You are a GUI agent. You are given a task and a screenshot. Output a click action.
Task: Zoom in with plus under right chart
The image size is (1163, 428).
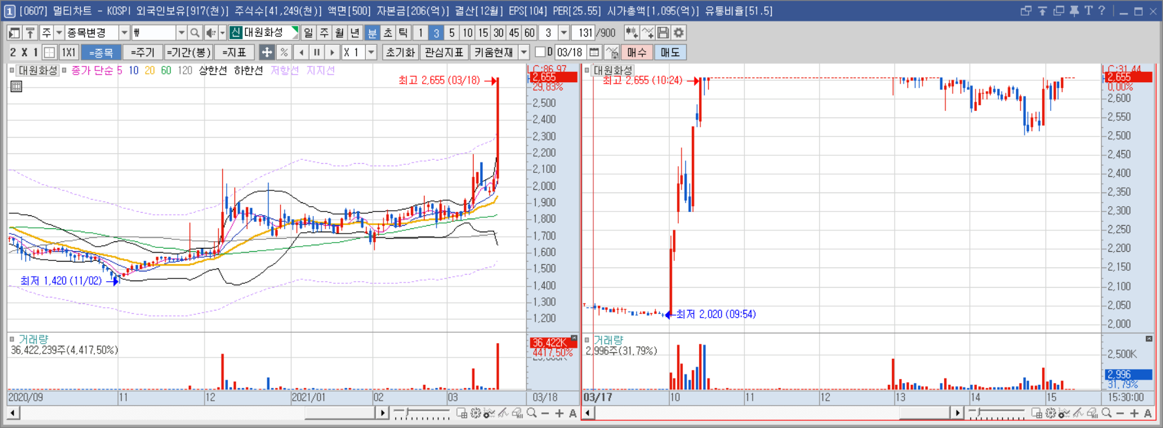pos(1134,413)
